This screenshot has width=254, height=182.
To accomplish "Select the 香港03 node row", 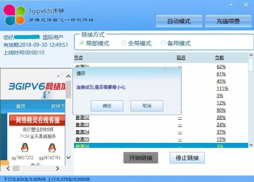I will tap(161, 125).
